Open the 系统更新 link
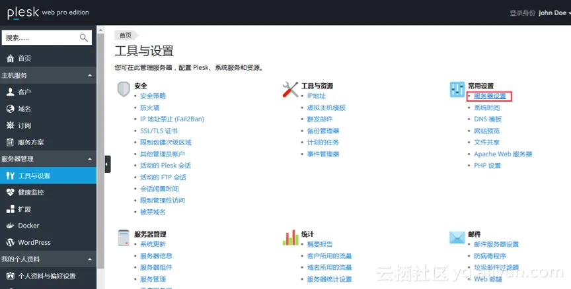The height and width of the screenshot is (289, 571). pyautogui.click(x=153, y=244)
